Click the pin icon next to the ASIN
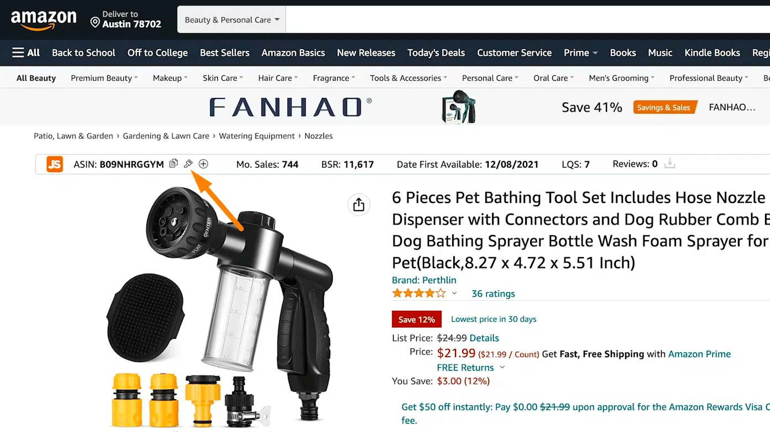The width and height of the screenshot is (770, 432). (188, 164)
